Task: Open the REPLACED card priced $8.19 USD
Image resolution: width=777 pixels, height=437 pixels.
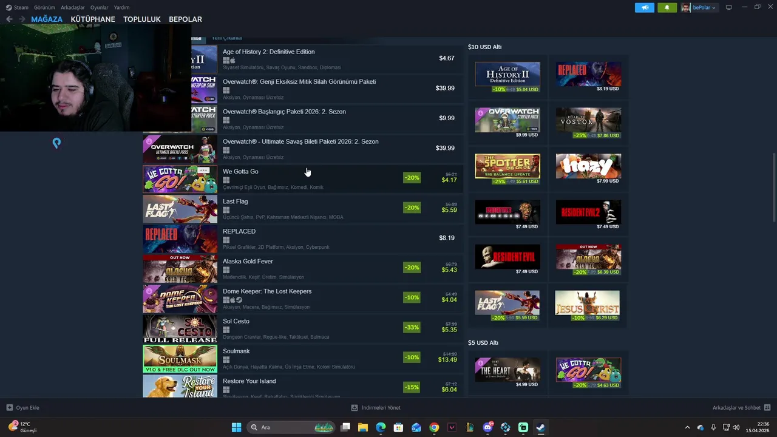Action: point(588,76)
